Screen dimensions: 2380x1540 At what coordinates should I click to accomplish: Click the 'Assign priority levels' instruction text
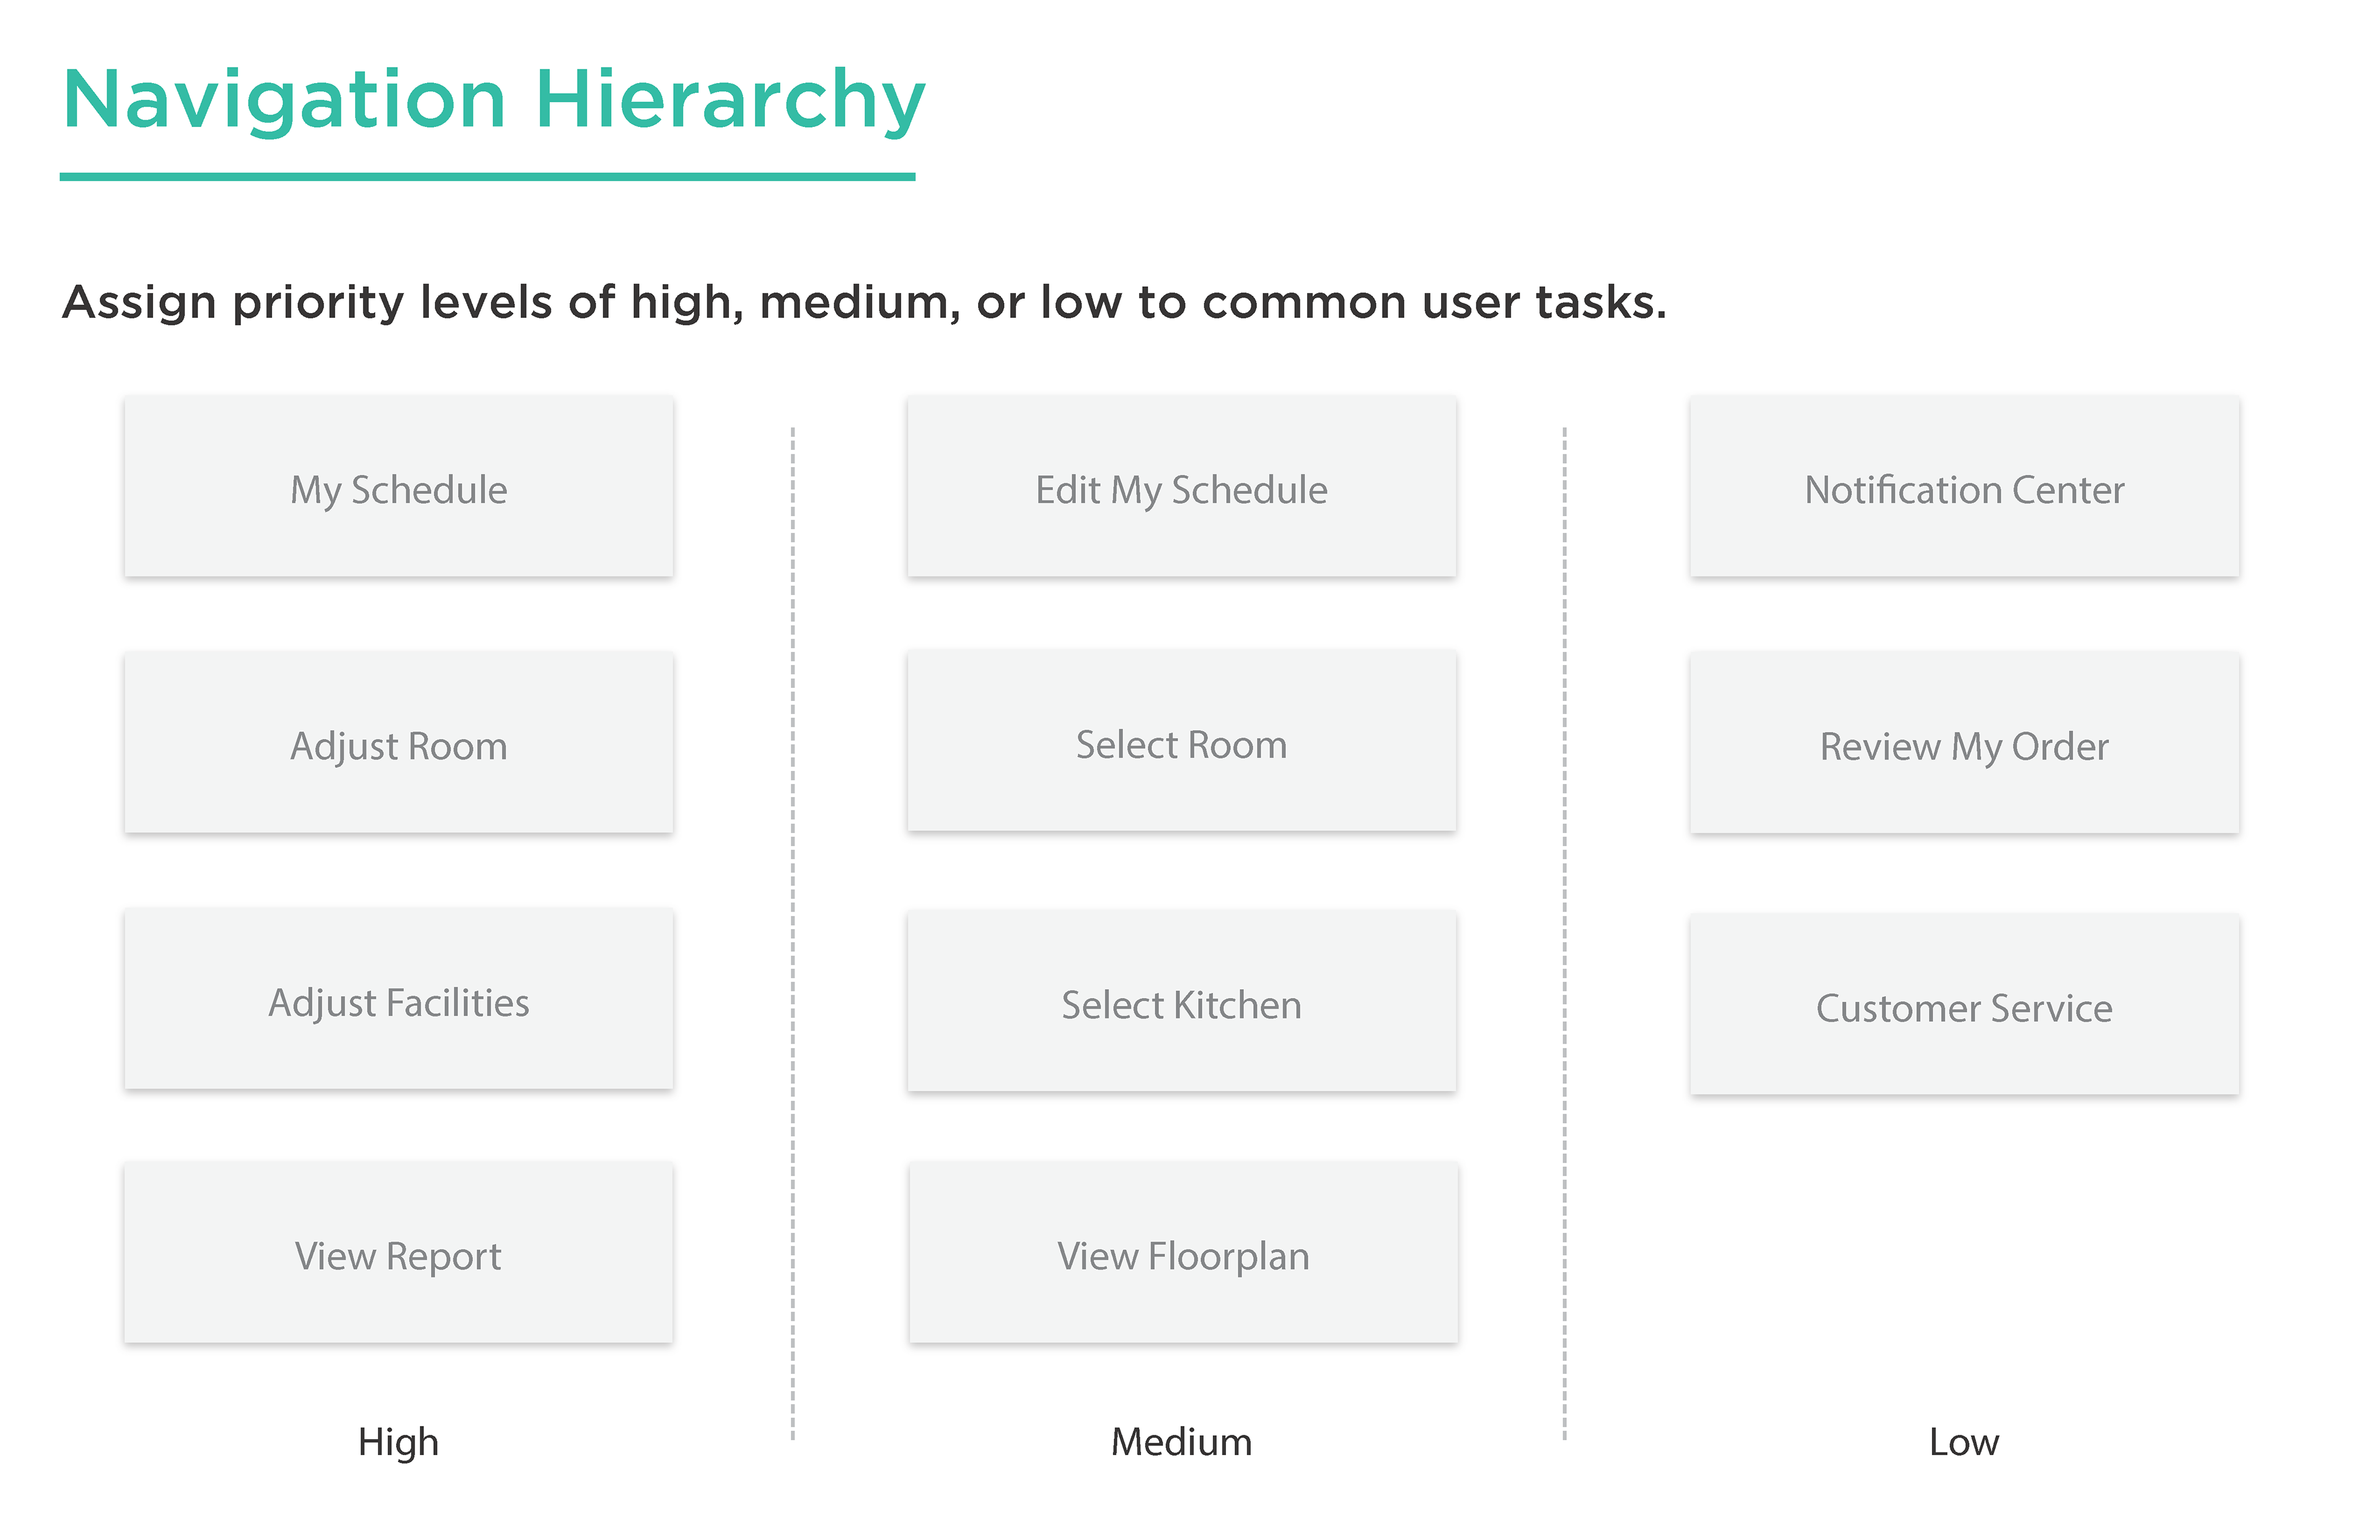[864, 302]
